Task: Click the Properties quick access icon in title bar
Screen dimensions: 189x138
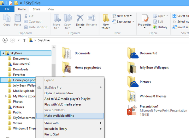Action: [x=10, y=3]
